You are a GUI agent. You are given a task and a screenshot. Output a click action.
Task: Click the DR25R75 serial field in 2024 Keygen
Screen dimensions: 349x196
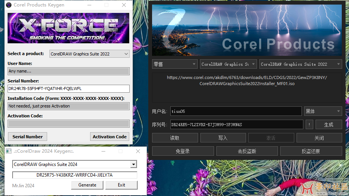[75, 175]
